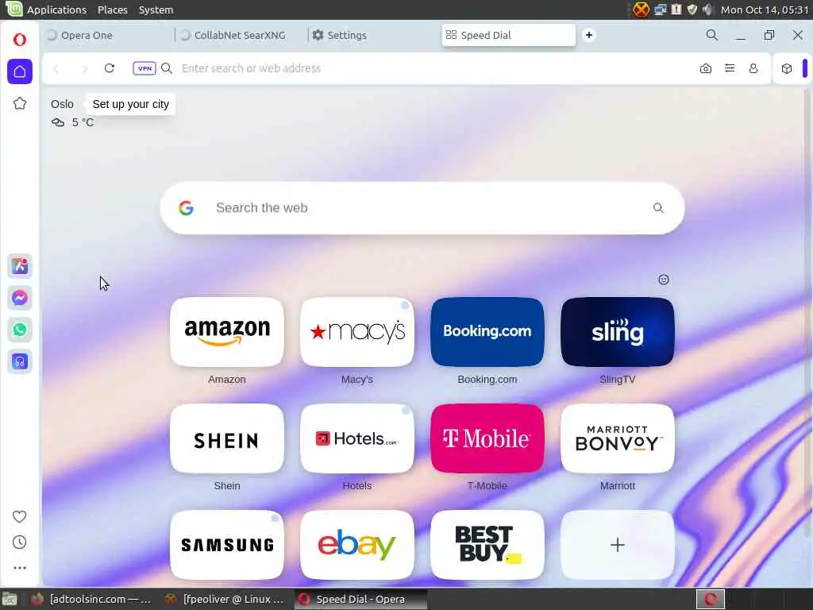The height and width of the screenshot is (610, 813).
Task: Open Bookmarks star icon in sidebar
Action: [20, 103]
